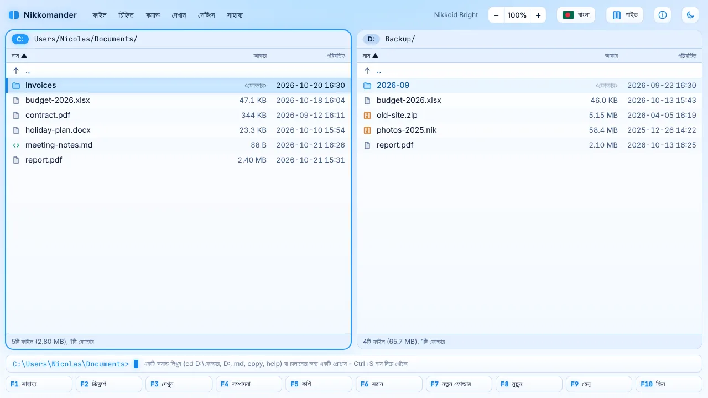Viewport: 708px width, 398px height.
Task: Click the F5 কপি button
Action: click(319, 384)
